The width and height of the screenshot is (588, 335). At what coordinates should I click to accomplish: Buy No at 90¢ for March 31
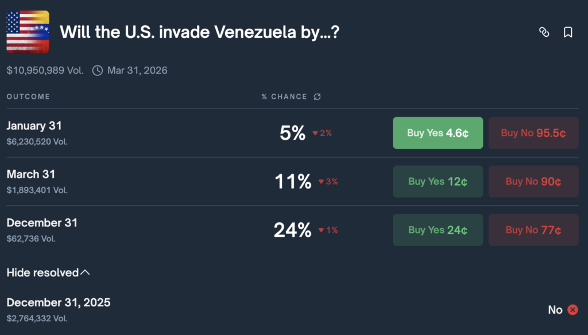tap(533, 182)
